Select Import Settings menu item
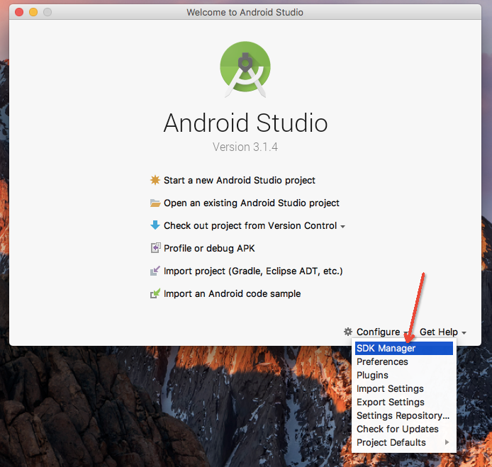Image resolution: width=492 pixels, height=467 pixels. tap(404, 388)
